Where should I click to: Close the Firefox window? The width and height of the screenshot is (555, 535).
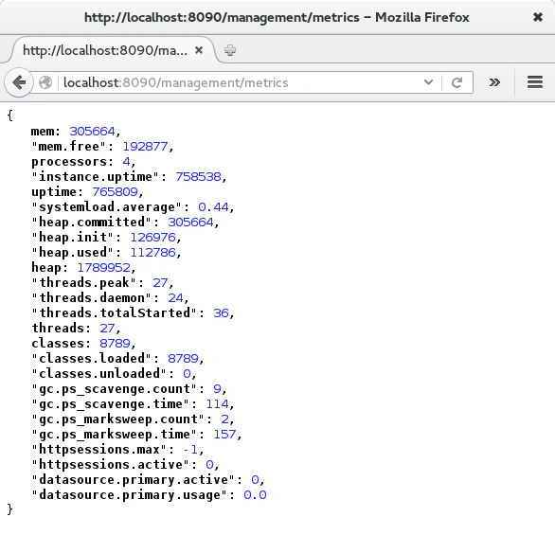[x=538, y=17]
